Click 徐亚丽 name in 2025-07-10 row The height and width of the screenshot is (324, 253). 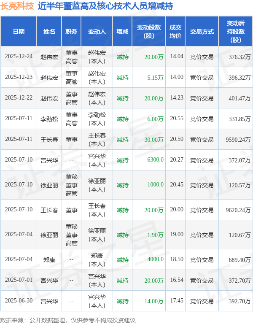pos(49,185)
